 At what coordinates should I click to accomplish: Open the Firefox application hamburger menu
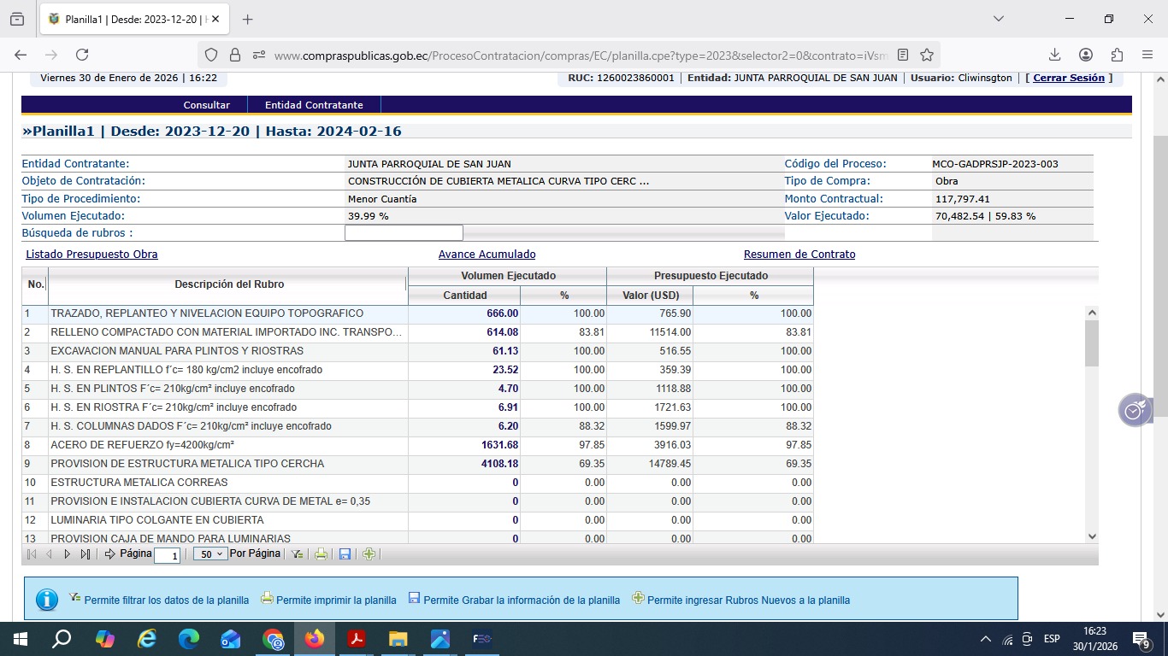[1147, 55]
